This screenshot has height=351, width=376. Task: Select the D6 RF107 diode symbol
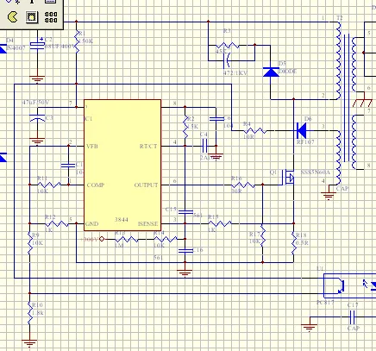tap(302, 130)
